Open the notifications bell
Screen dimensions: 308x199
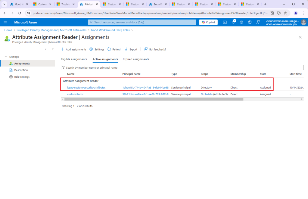point(233,22)
